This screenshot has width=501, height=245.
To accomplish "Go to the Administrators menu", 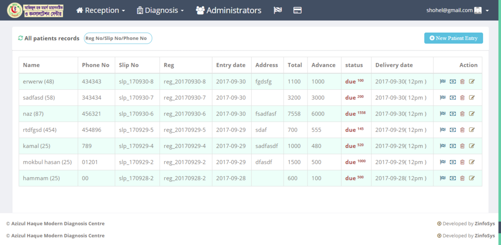I will (x=228, y=10).
